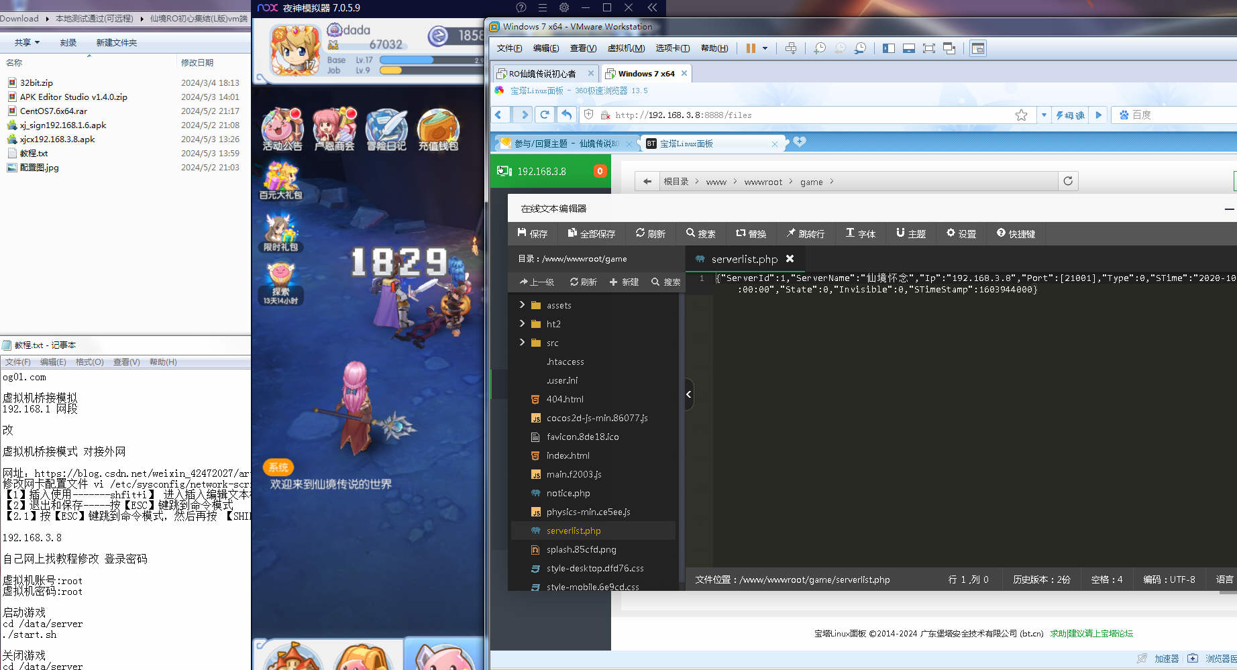Open 历史版本：2份 file history
Screen dimensions: 1237x670
[x=1042, y=579]
